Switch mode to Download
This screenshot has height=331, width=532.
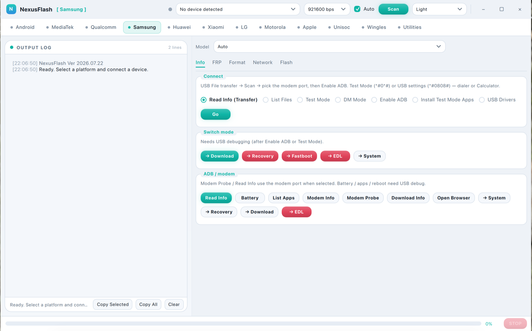coord(219,156)
